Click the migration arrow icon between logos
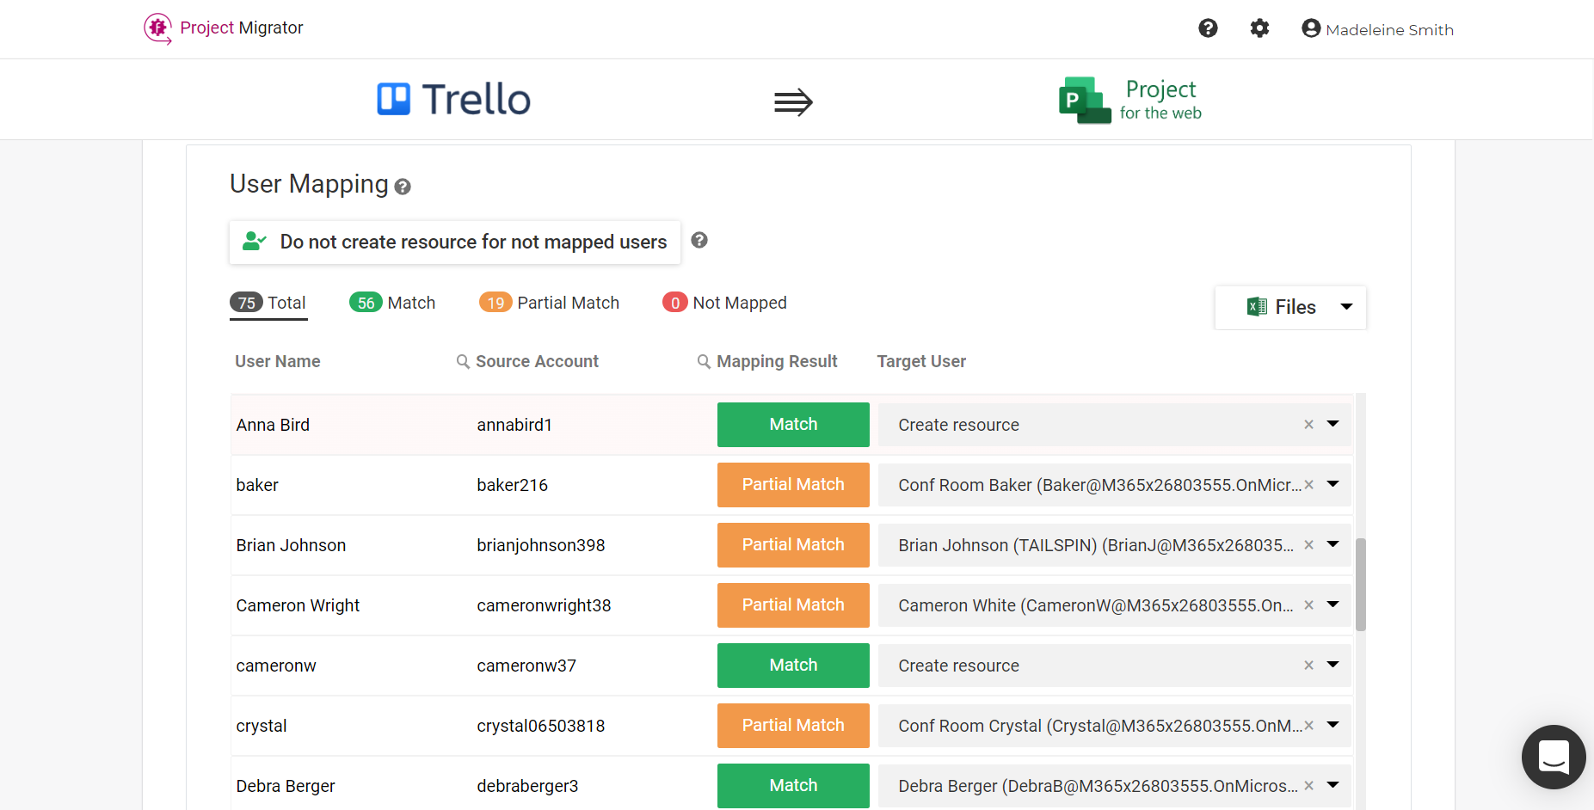This screenshot has width=1594, height=810. [793, 102]
